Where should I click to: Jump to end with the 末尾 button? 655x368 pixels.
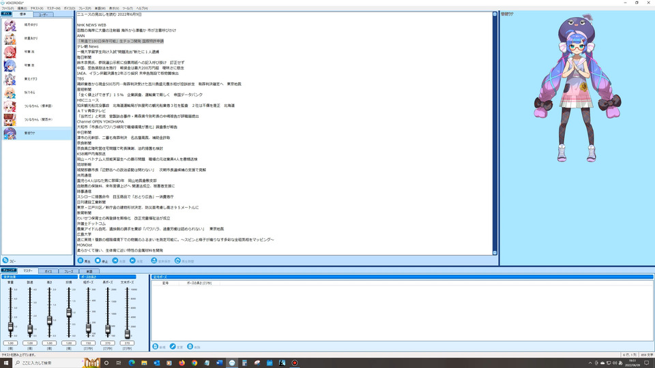point(136,261)
